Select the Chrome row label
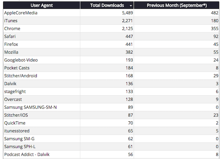Viewport: 221px width, 159px height. point(12,28)
